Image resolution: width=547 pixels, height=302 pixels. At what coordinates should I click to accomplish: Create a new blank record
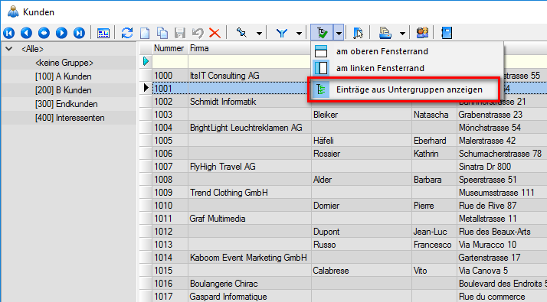(145, 33)
